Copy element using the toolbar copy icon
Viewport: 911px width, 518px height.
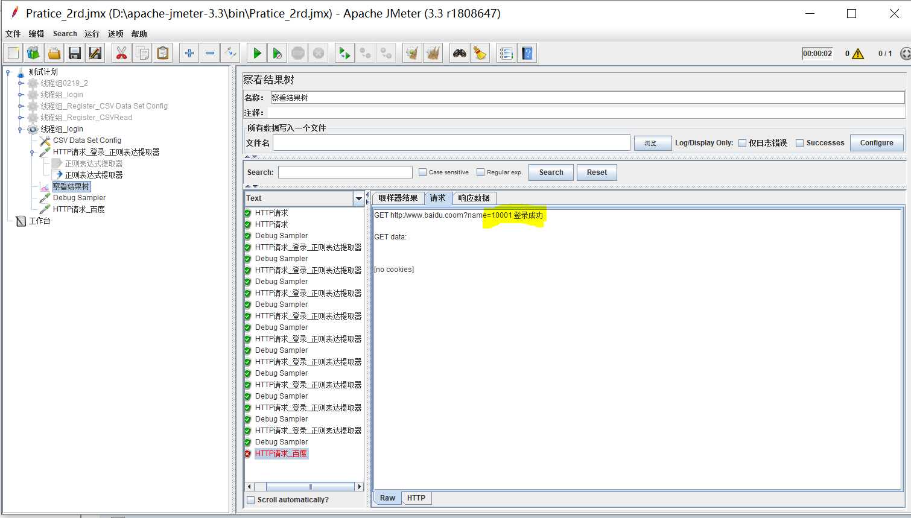tap(142, 53)
